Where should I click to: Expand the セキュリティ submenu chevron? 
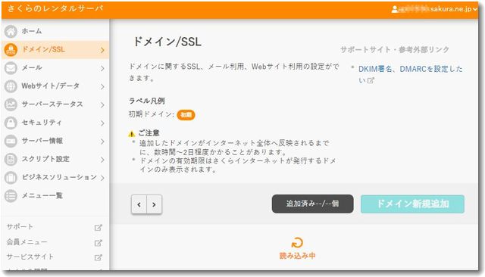(x=103, y=123)
